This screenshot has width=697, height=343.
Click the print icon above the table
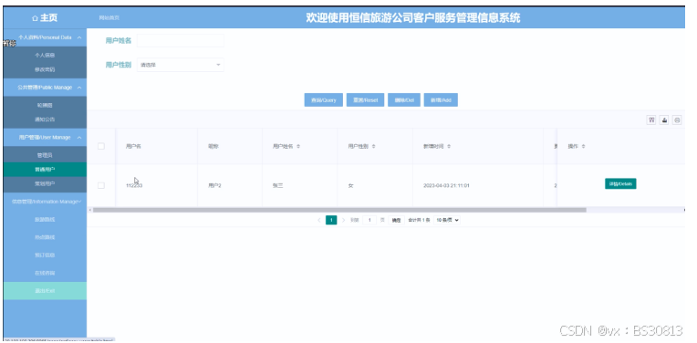677,120
